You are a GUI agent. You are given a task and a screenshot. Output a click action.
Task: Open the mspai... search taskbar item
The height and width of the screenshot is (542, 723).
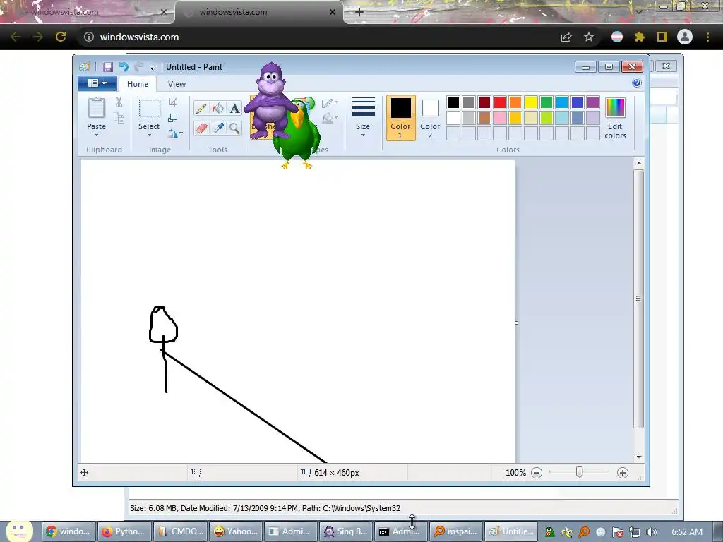pos(457,531)
